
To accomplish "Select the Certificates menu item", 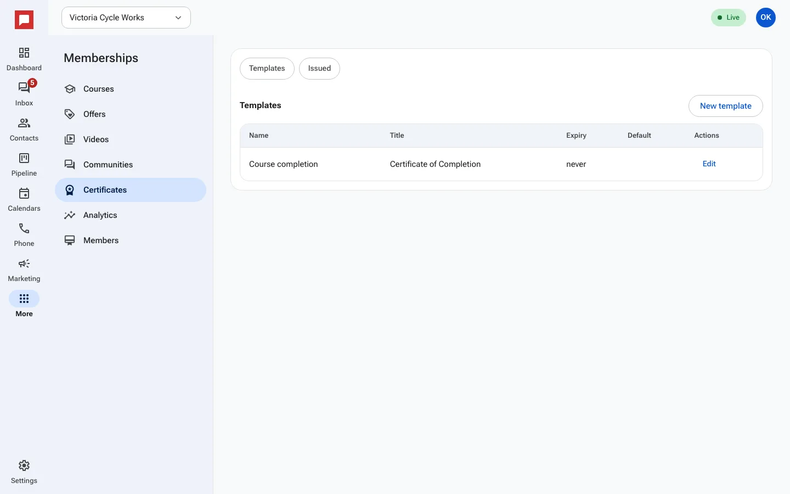I will pos(131,190).
